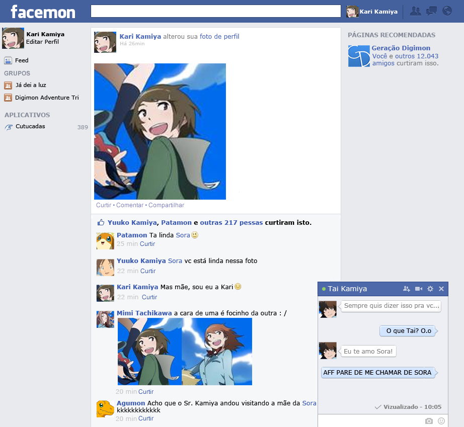Click Yuuko Kamiya in likes line
The height and width of the screenshot is (427, 464).
click(132, 222)
